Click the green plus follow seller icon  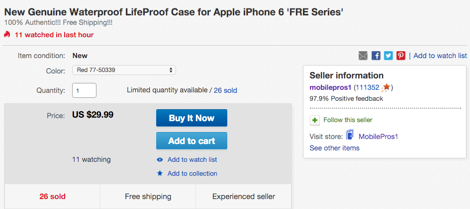[x=314, y=120]
